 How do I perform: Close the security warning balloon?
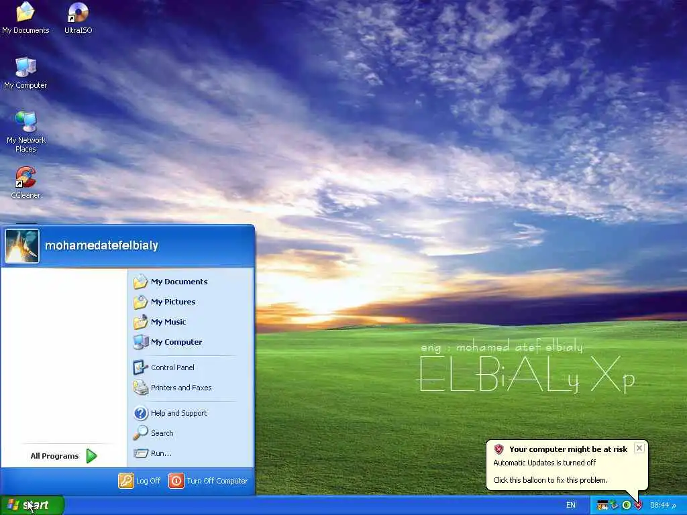coord(639,448)
